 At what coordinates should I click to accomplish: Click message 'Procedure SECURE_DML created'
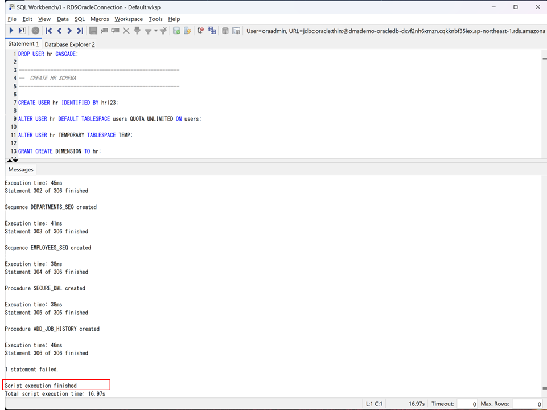click(45, 288)
